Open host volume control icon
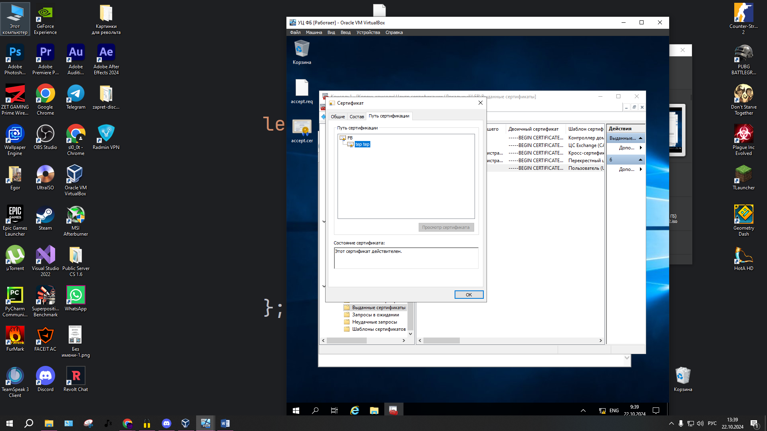 [700, 423]
